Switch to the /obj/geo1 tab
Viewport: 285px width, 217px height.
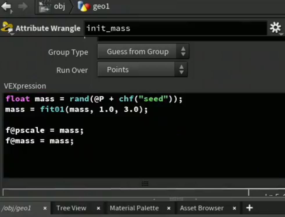(16, 208)
